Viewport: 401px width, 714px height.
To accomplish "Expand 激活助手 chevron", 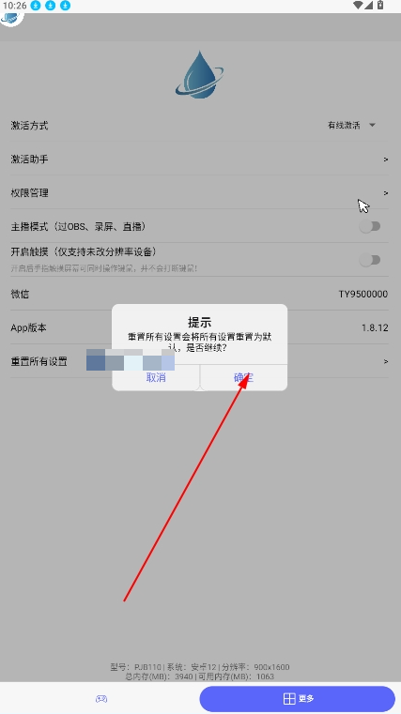I will pos(386,160).
